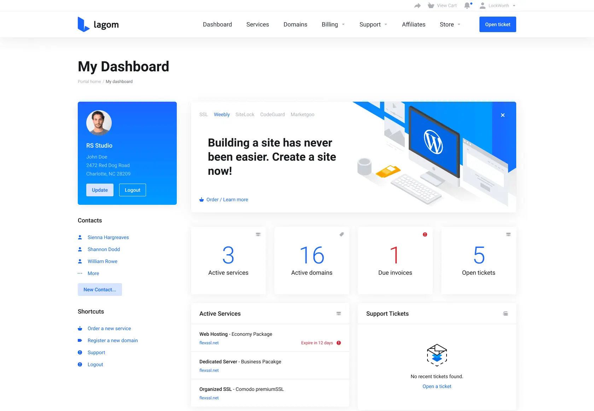594x411 pixels.
Task: Open the Sienna Hargreaves contact link
Action: click(108, 237)
